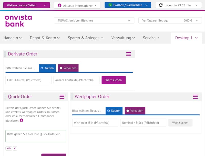Expand the Verfügbarer Betrag dropdown
The width and height of the screenshot is (205, 156).
point(170,20)
